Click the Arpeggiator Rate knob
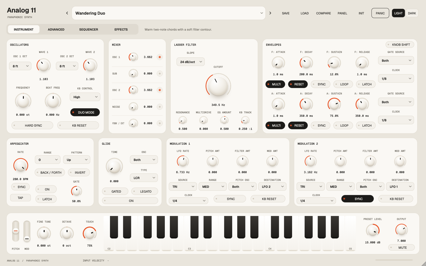Image resolution: width=426 pixels, height=266 pixels. (x=21, y=165)
